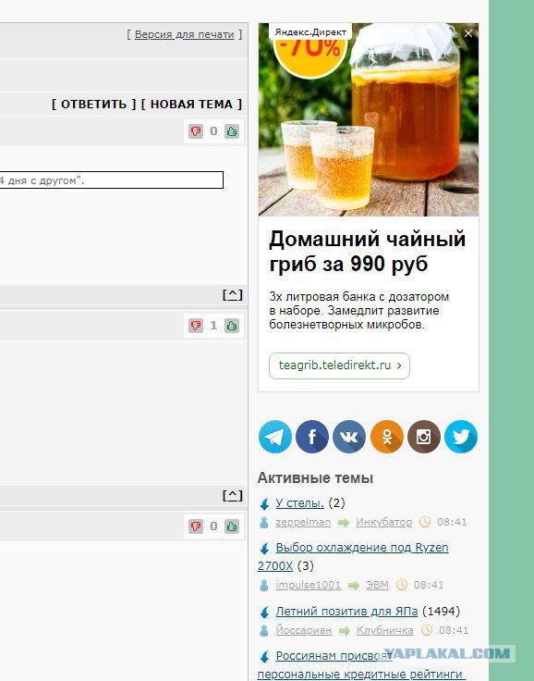Downvote the first post rated 0
Image resolution: width=534 pixels, height=681 pixels.
pos(196,131)
